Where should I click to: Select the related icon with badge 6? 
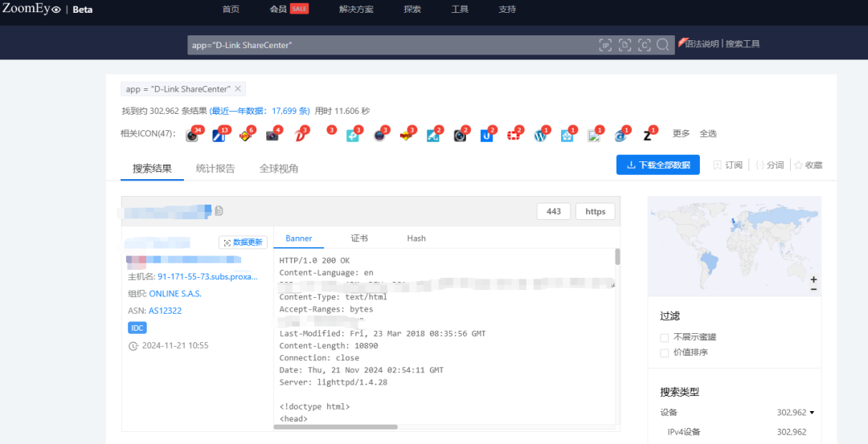click(x=245, y=136)
